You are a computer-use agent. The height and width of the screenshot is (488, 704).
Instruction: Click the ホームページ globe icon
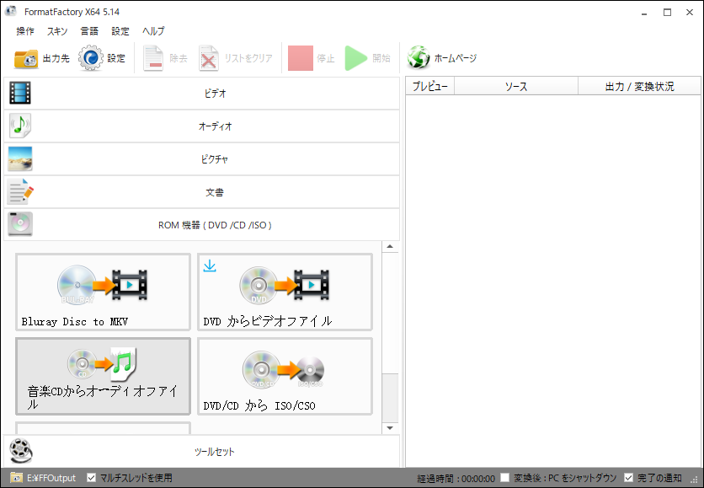point(419,58)
